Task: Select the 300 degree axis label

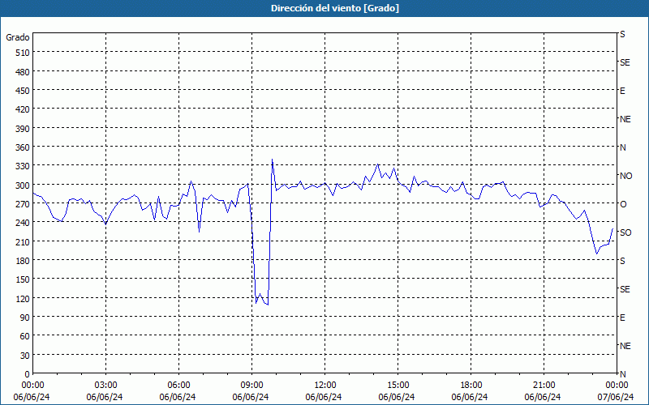Action: coord(23,185)
